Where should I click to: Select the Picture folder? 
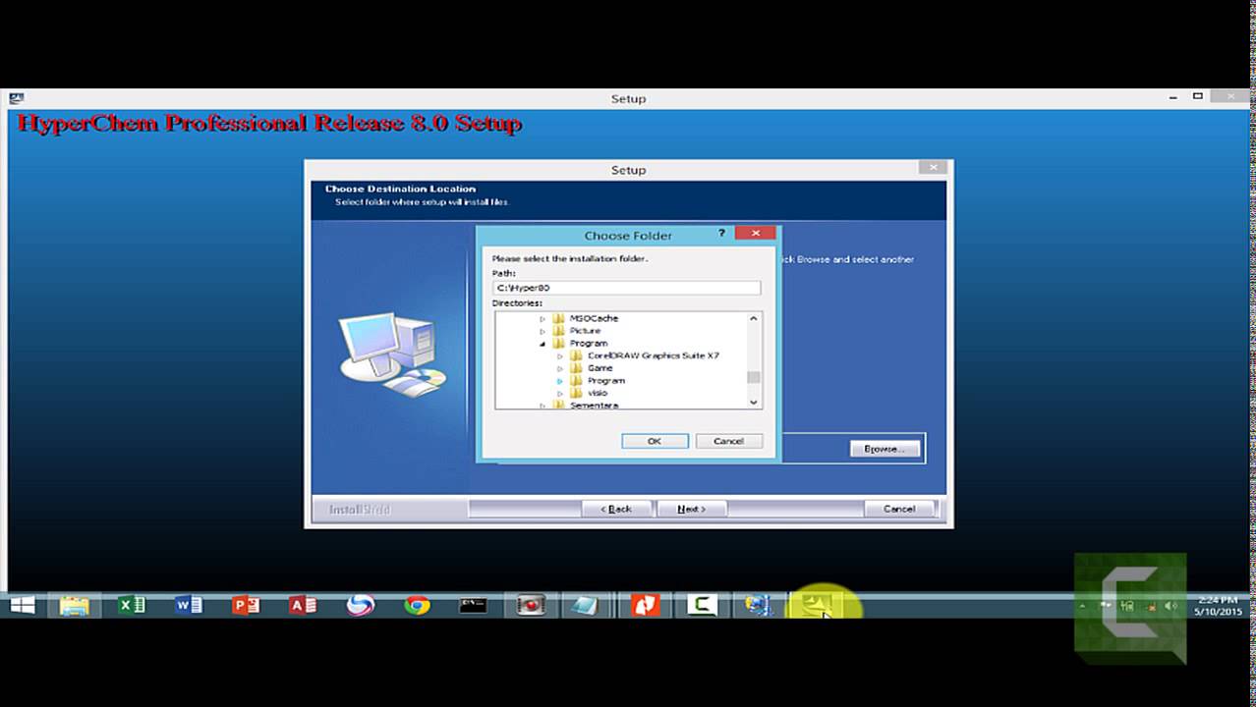[585, 331]
